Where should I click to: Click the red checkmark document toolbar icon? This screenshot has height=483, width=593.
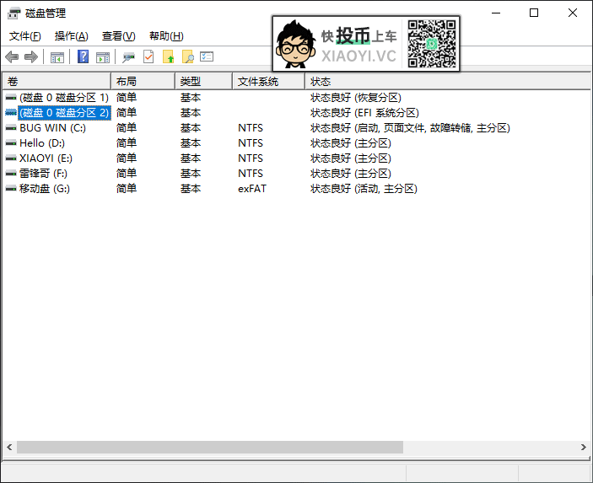[148, 56]
